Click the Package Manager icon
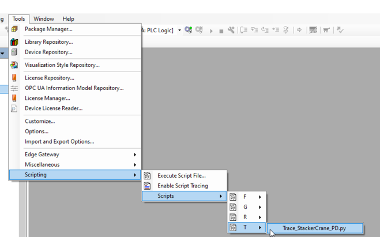This screenshot has width=380, height=237. (14, 29)
